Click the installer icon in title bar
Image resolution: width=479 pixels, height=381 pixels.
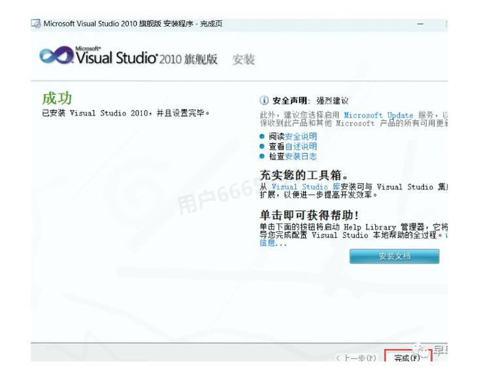click(36, 24)
